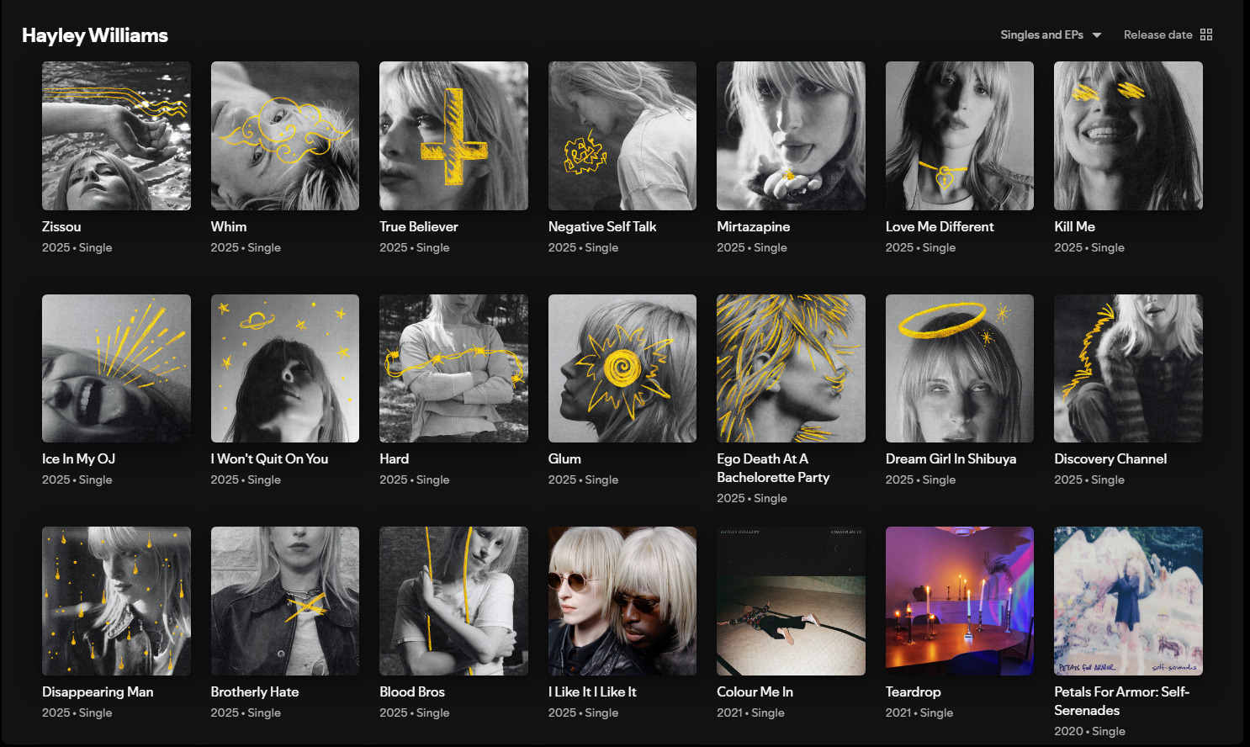Screen dimensions: 1250x747
Task: Click Dream Girl In Shibuya title
Action: [x=951, y=458]
